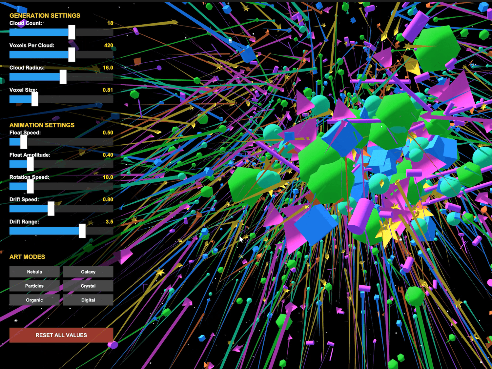Click the Float Speed value 0.50

[108, 133]
